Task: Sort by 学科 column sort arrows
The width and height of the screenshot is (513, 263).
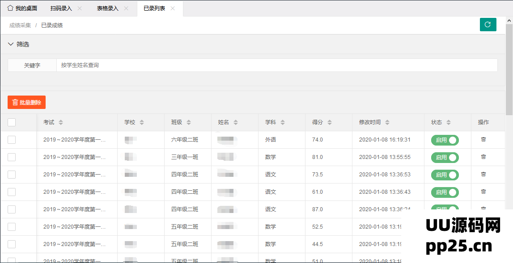Action: point(283,122)
